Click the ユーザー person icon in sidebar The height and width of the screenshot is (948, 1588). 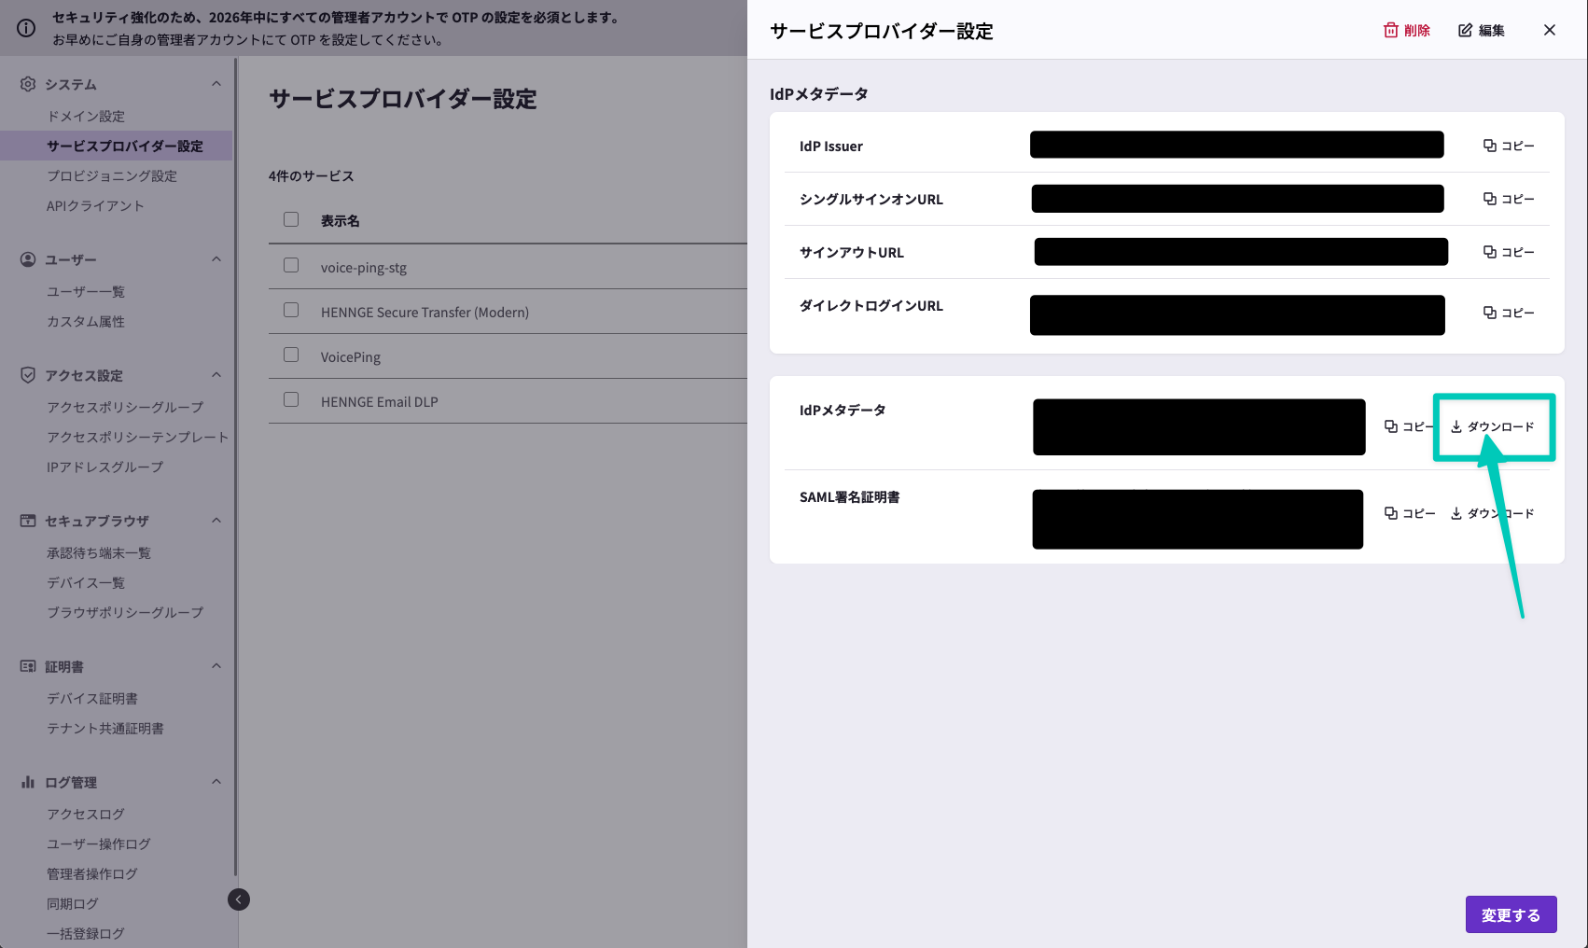click(28, 259)
